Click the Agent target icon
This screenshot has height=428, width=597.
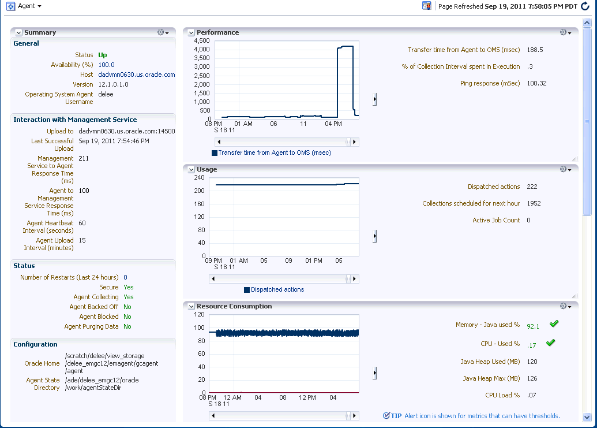pos(10,6)
